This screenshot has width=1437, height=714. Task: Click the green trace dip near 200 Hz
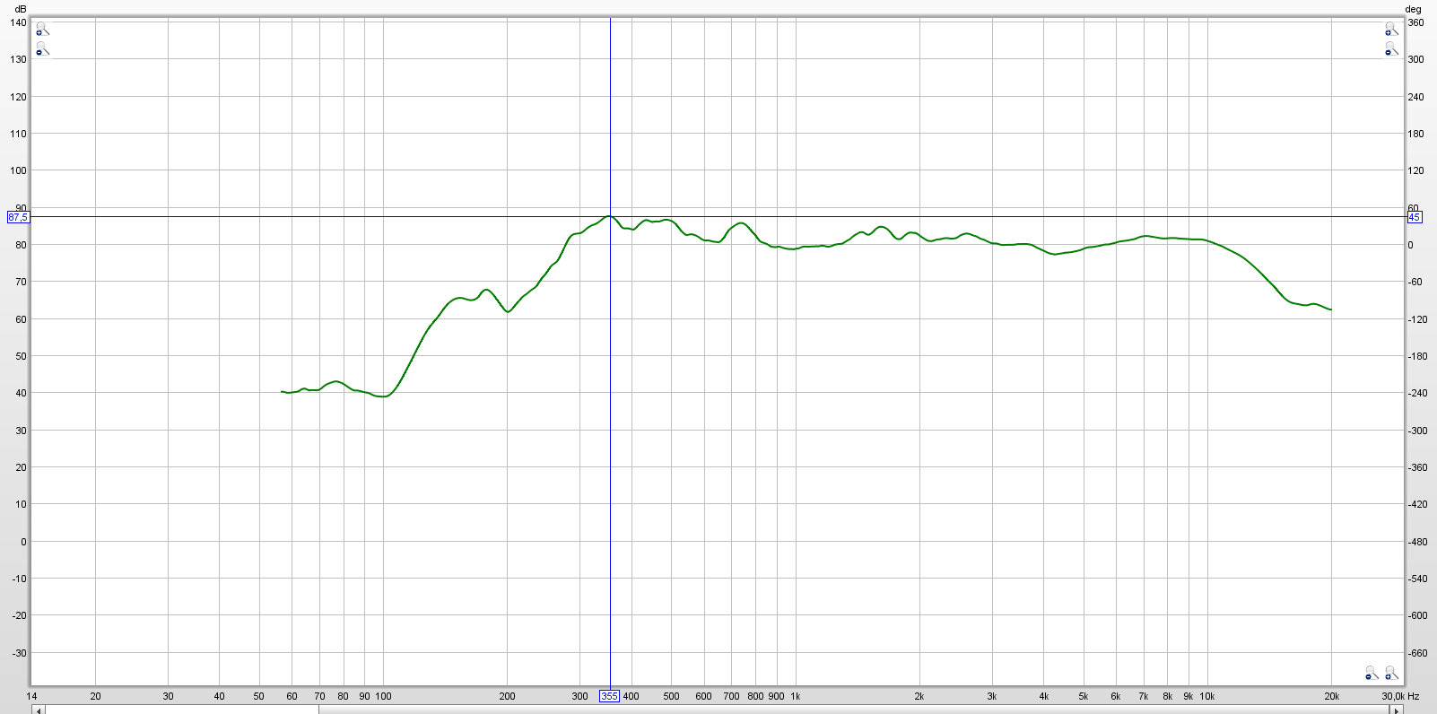pos(508,311)
